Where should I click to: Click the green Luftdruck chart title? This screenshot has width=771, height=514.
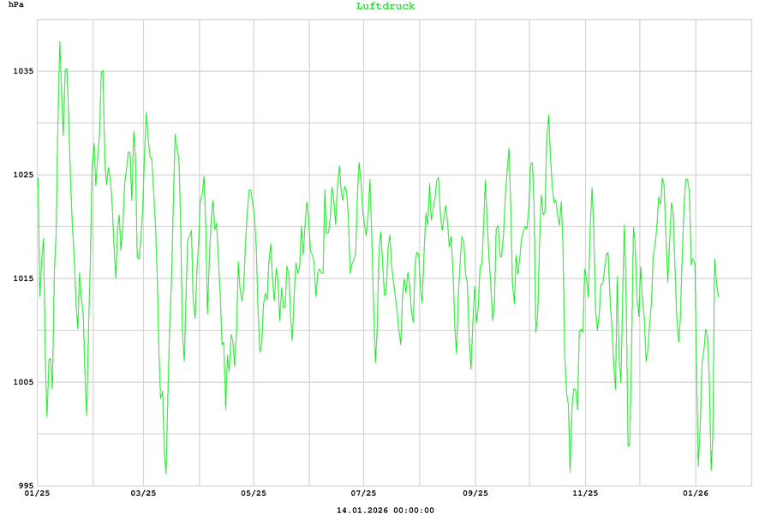tap(385, 6)
